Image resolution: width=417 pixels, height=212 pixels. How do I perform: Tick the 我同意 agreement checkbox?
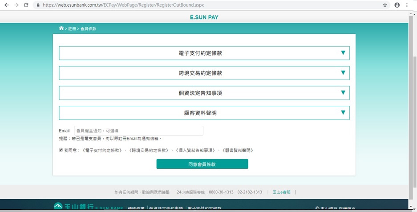click(61, 150)
